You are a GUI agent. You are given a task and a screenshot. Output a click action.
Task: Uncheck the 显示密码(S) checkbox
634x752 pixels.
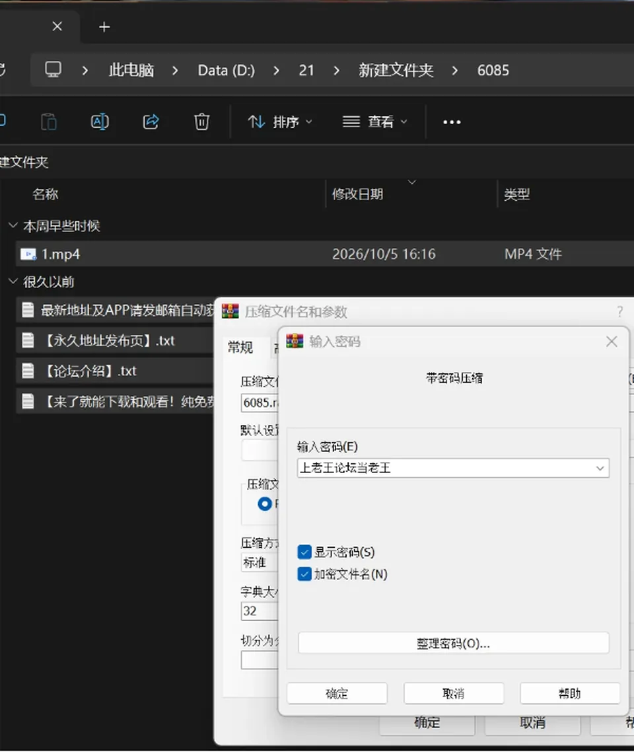304,552
